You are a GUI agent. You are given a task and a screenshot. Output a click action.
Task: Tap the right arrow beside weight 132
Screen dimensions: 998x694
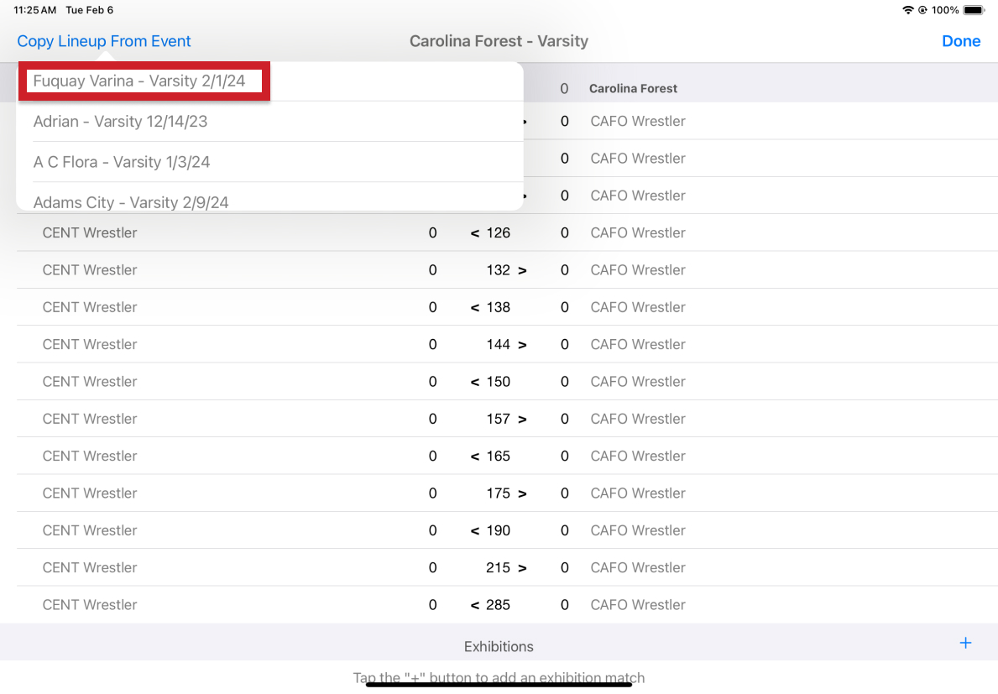[522, 270]
